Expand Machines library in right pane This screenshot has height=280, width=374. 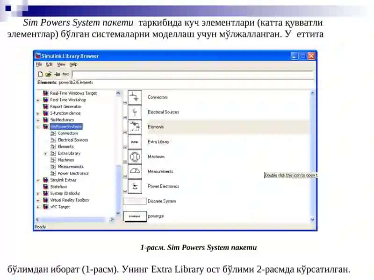(125, 162)
